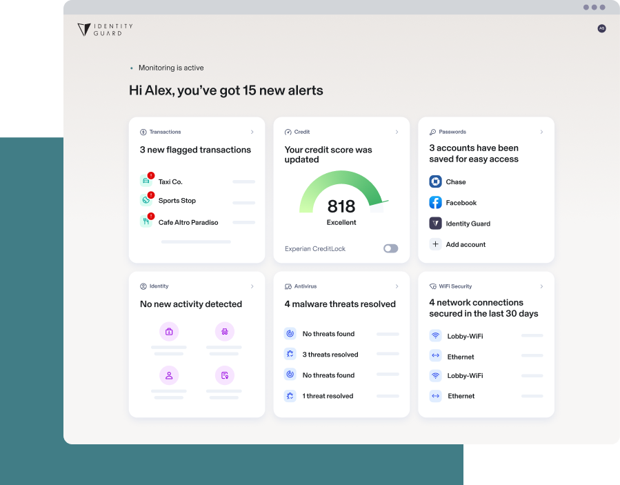620x485 pixels.
Task: Open the Identity Guard saved account
Action: tap(467, 224)
